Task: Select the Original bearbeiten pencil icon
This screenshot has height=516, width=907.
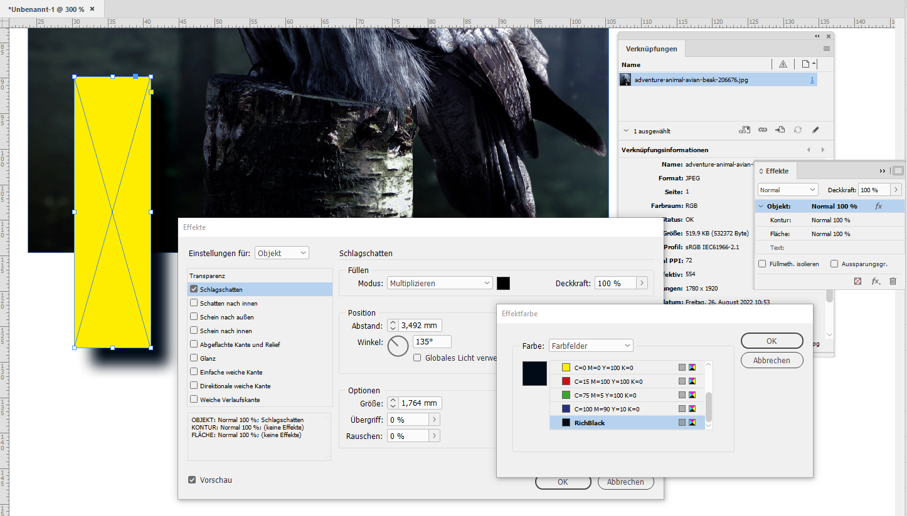Action: [x=815, y=130]
